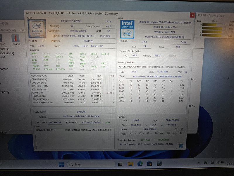This screenshot has height=176, width=234.
Task: Click the Intel Graphics GPU logo
Action: pyautogui.click(x=127, y=29)
